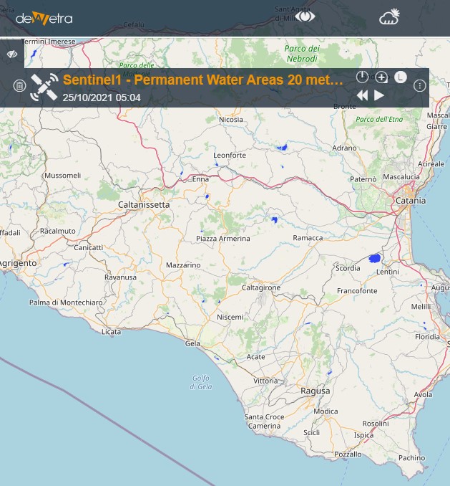Click the layer date 25/10/2021 05:04
Viewport: 450px width, 486px height.
coord(102,97)
